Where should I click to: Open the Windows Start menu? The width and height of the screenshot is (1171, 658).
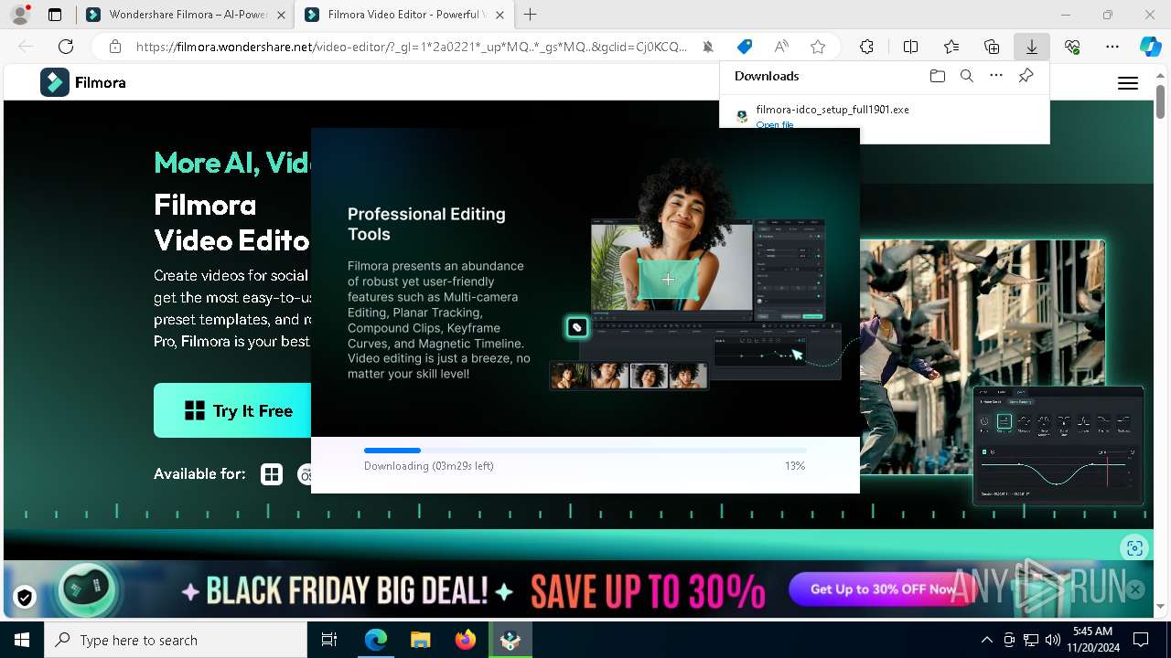coord(22,640)
